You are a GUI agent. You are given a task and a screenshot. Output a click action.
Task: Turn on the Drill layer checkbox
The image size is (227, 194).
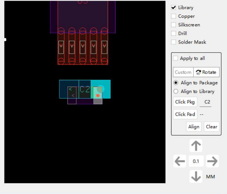(174, 33)
